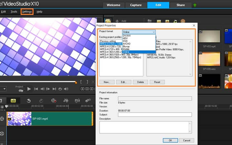Viewport: 232px width, 145px height.
Task: Toggle the show videos filter icon
Action: pyautogui.click(x=159, y=21)
